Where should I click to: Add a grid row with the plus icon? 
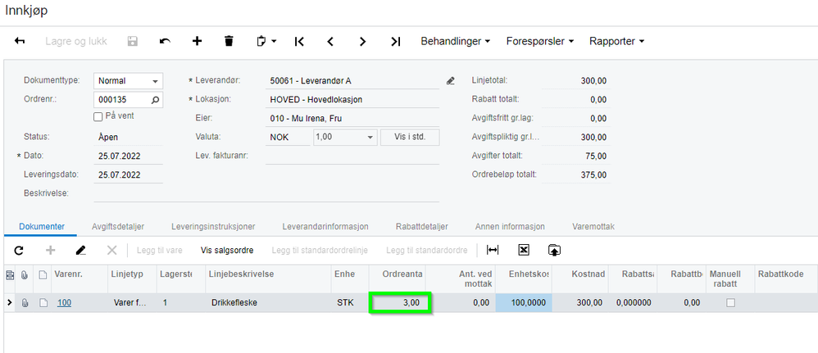click(51, 251)
